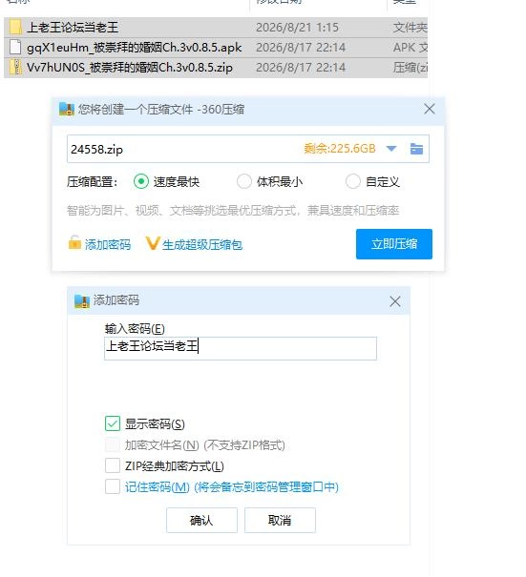526x577 pixels.
Task: Click the 文件夹 type cell
Action: [410, 28]
